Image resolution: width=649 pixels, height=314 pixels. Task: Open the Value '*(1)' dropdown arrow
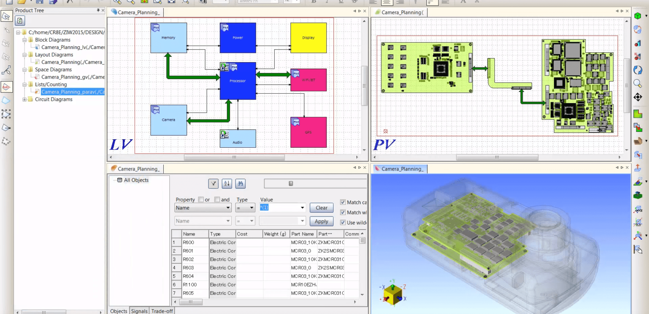(x=302, y=208)
